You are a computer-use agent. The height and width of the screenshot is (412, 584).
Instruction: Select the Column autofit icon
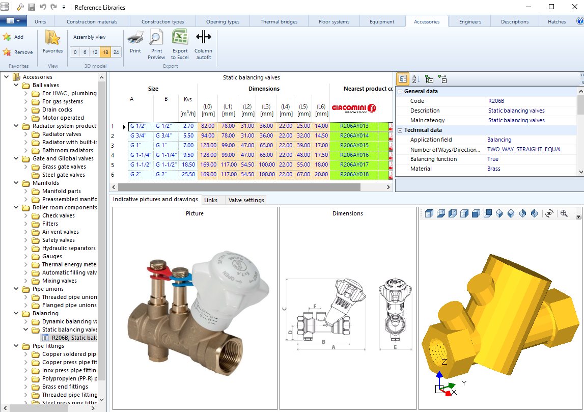coord(203,45)
